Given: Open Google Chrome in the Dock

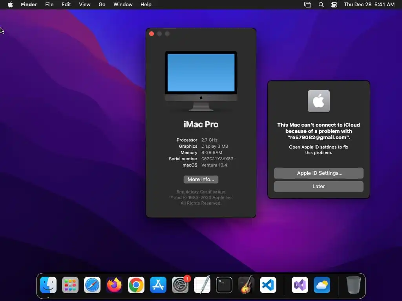Looking at the screenshot, I should (x=136, y=285).
